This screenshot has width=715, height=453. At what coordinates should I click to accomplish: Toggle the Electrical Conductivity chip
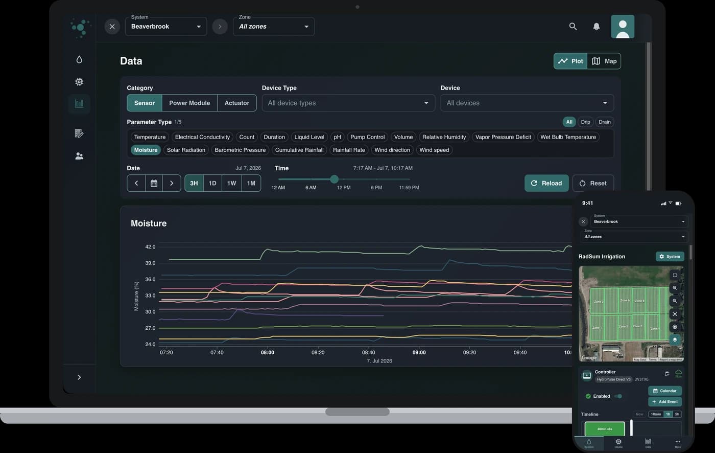(202, 137)
